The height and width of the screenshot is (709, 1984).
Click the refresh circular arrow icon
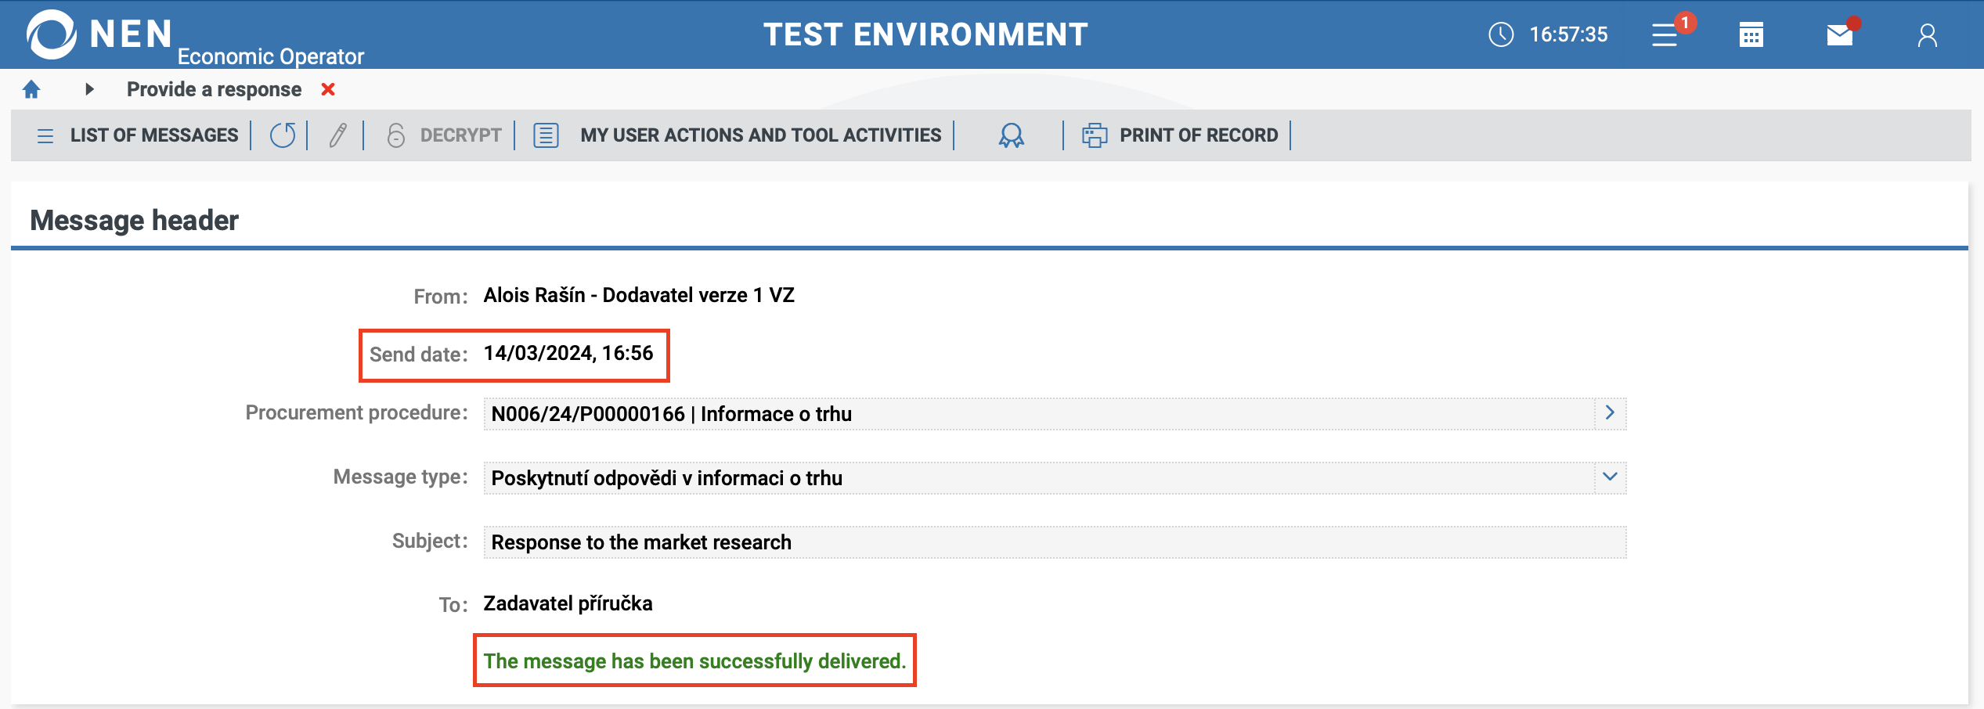(x=283, y=135)
